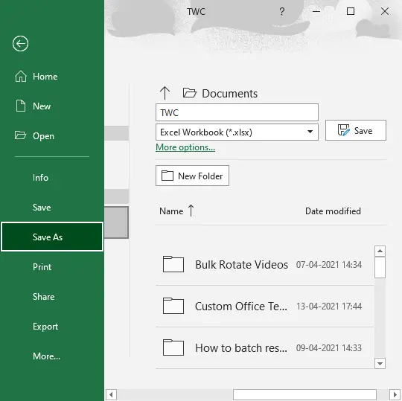Click the back arrow circle icon
Viewport: 402px width, 401px height.
[x=20, y=44]
